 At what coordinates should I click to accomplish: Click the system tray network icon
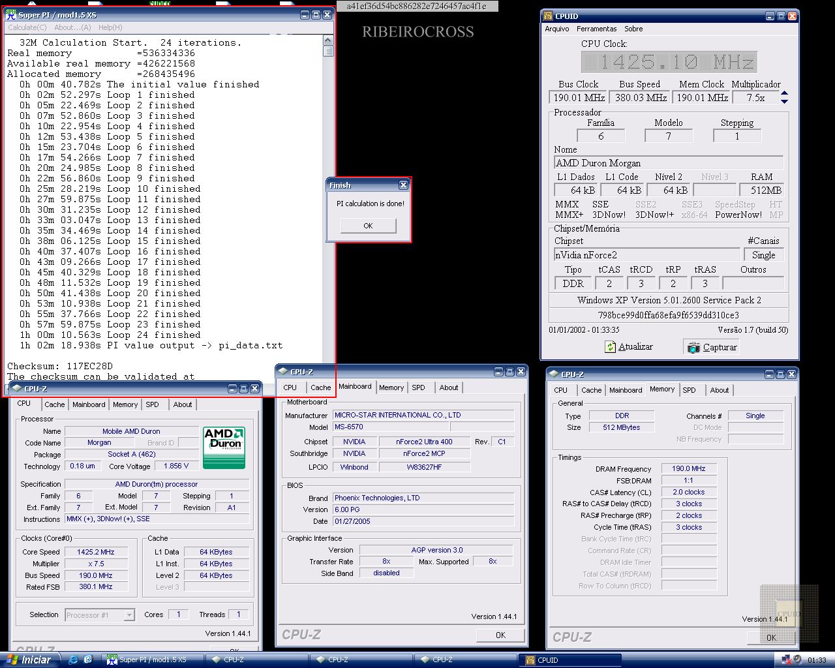click(785, 660)
